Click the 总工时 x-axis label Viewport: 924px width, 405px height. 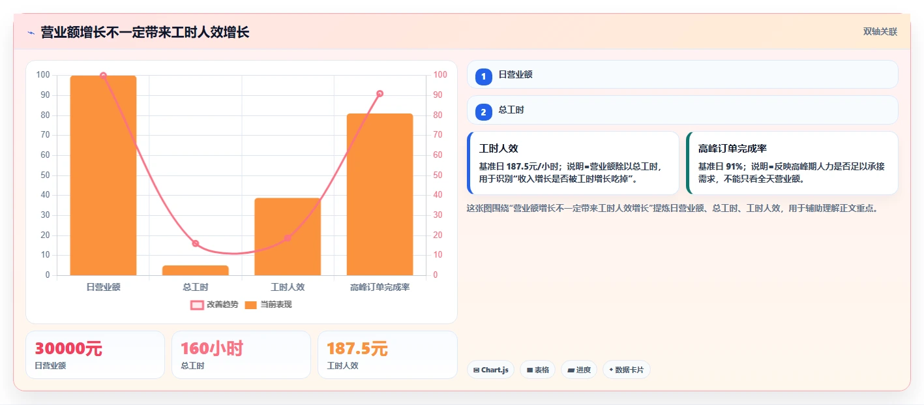[196, 287]
